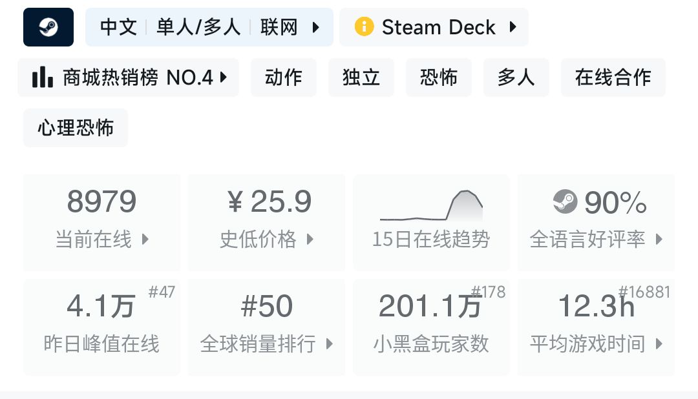Select the 独立 genre tag
The width and height of the screenshot is (698, 399).
tap(361, 77)
